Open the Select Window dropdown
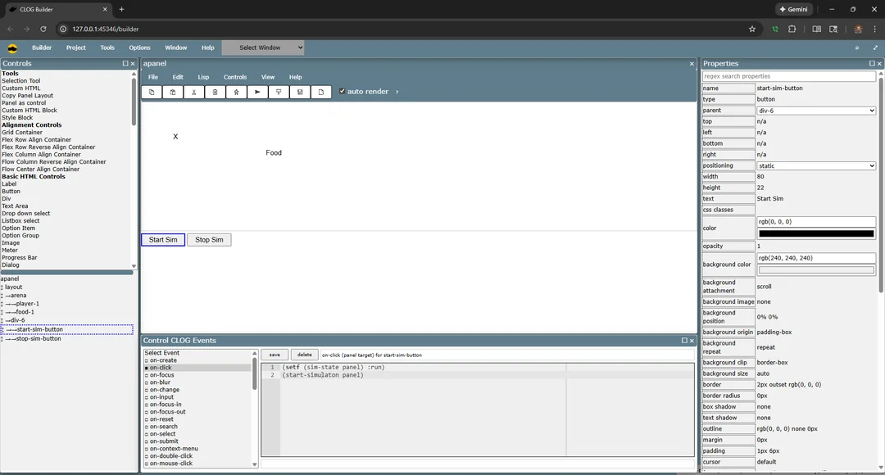885x475 pixels. pyautogui.click(x=263, y=47)
